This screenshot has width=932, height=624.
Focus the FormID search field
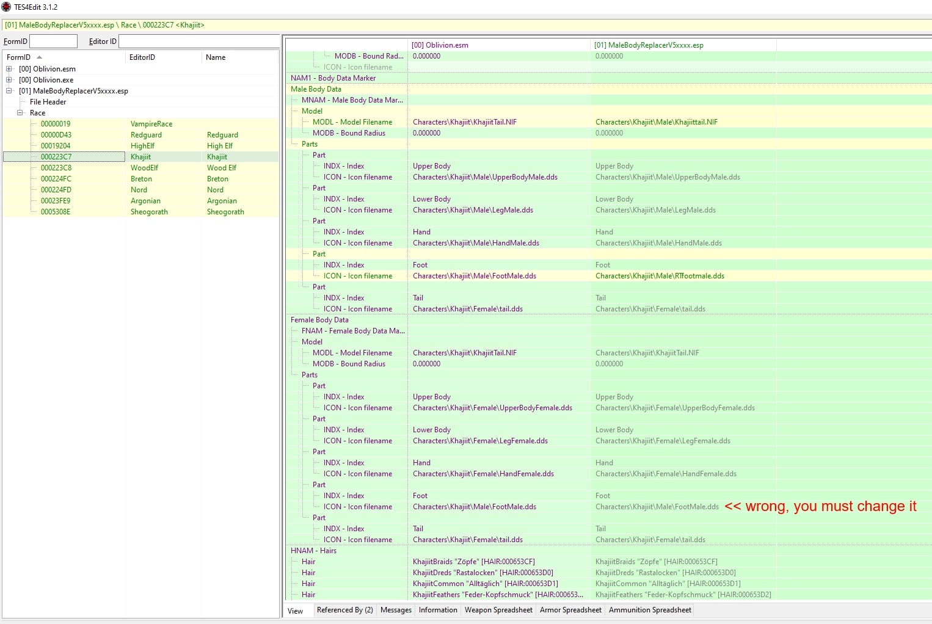[x=54, y=42]
